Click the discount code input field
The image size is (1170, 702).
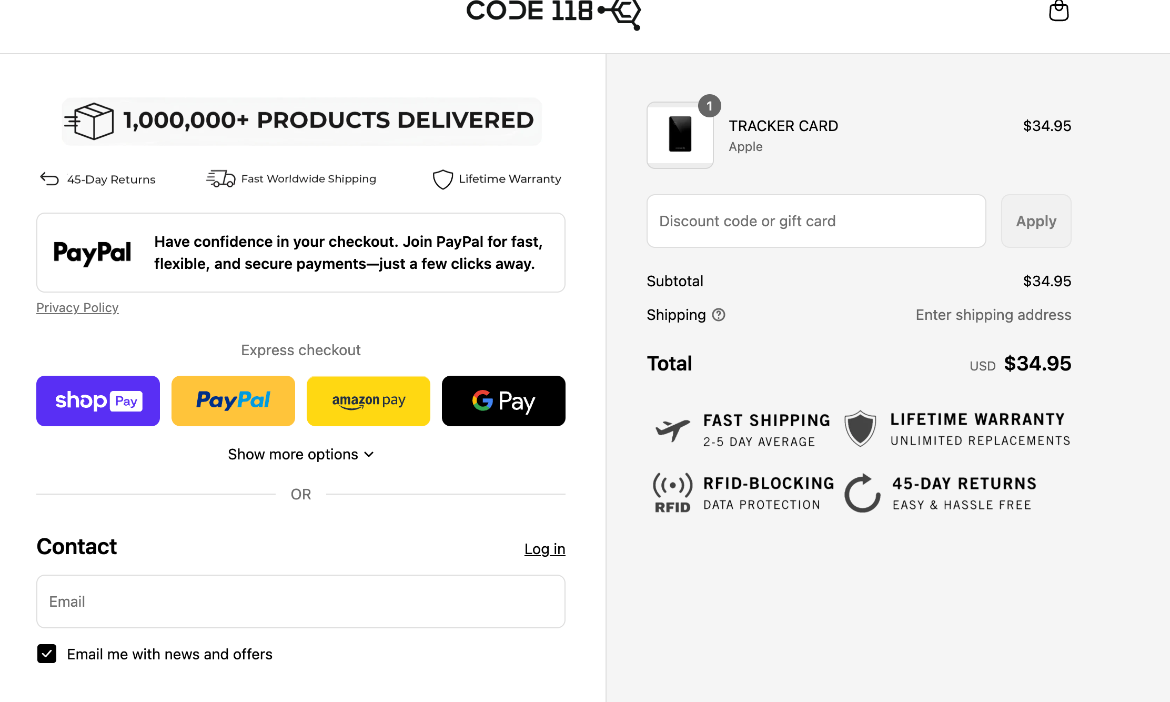pyautogui.click(x=816, y=221)
